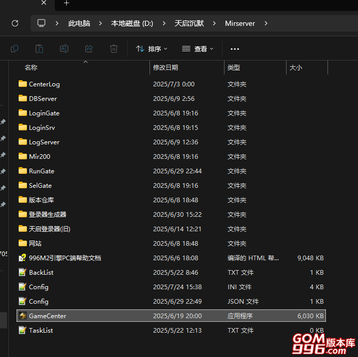Click 本地磁盘 (D:) breadcrumb
This screenshot has width=358, height=357.
pyautogui.click(x=132, y=23)
